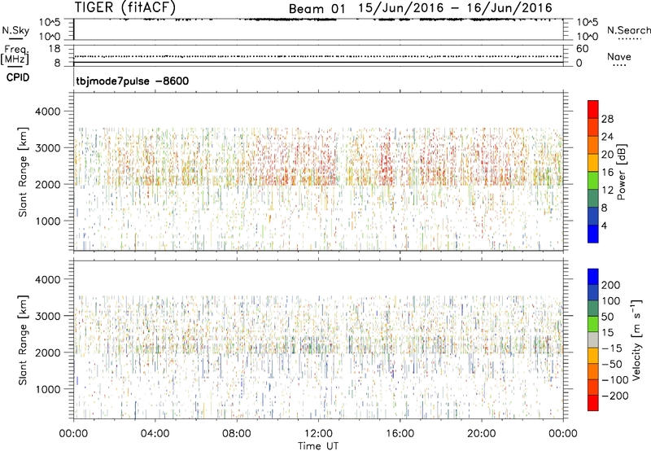Click the blue bottom of the Power color bar
The image size is (651, 451).
pyautogui.click(x=593, y=234)
